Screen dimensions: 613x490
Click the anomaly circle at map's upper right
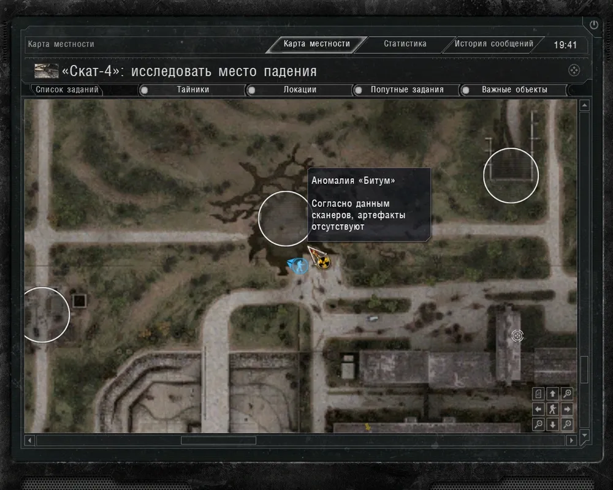[x=511, y=175]
